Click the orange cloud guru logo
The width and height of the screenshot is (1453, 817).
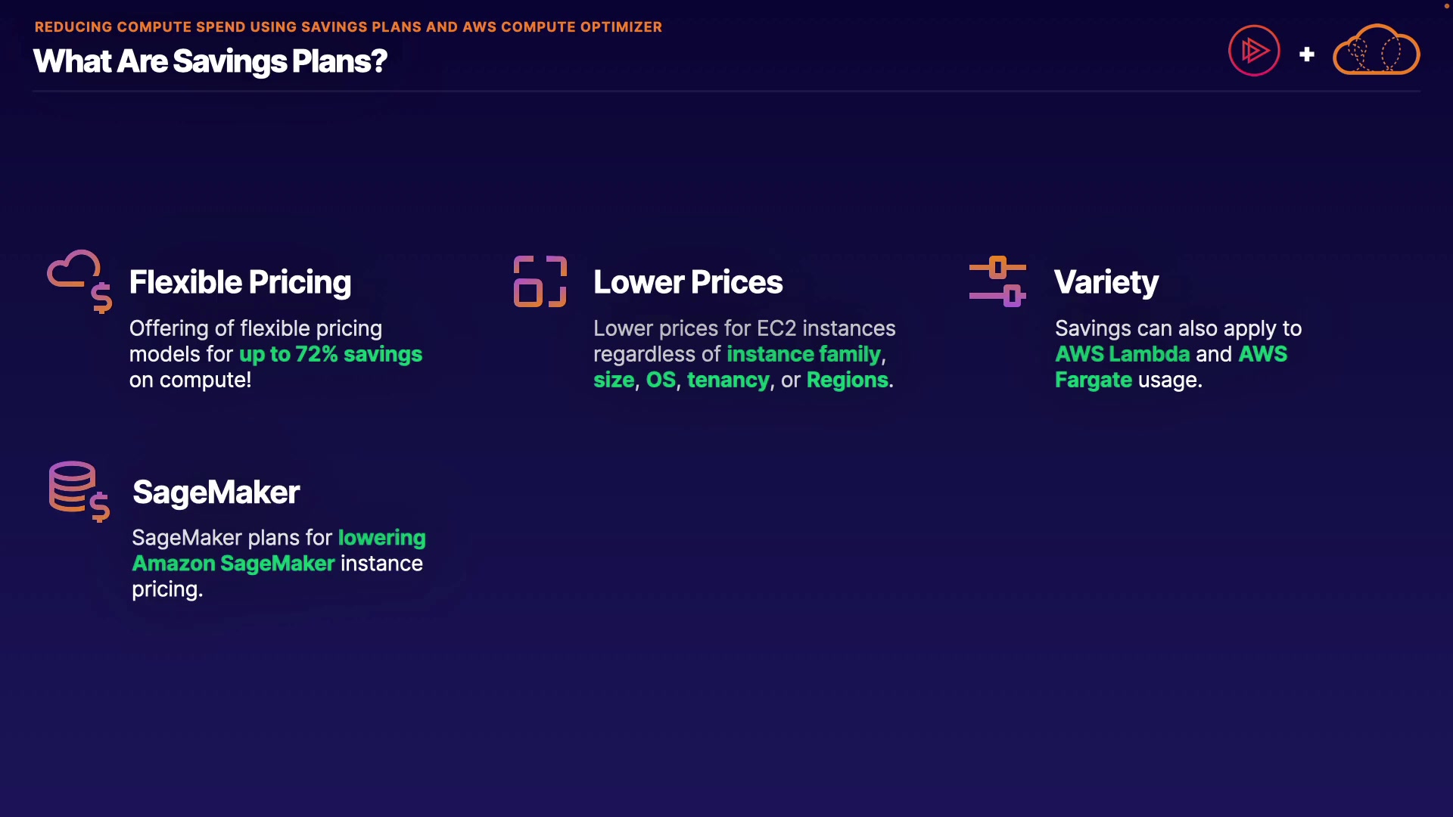click(x=1376, y=51)
